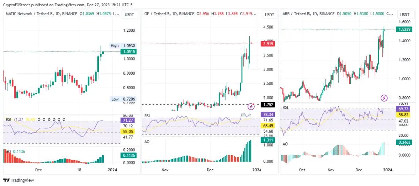Click the 0.9000 price axis label on MATIC
419x186 pixels.
(128, 73)
